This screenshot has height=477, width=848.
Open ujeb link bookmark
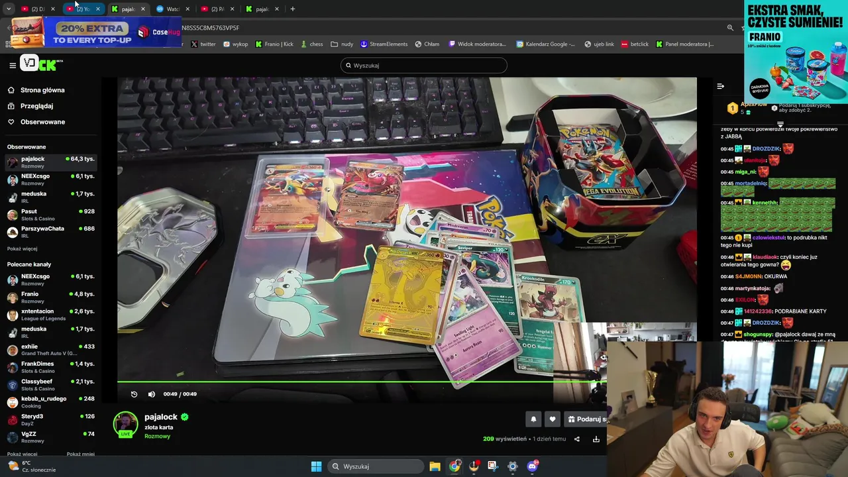click(599, 44)
